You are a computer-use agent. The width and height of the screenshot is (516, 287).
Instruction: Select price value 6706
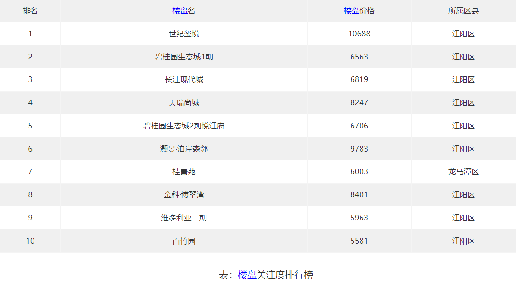[x=359, y=126]
